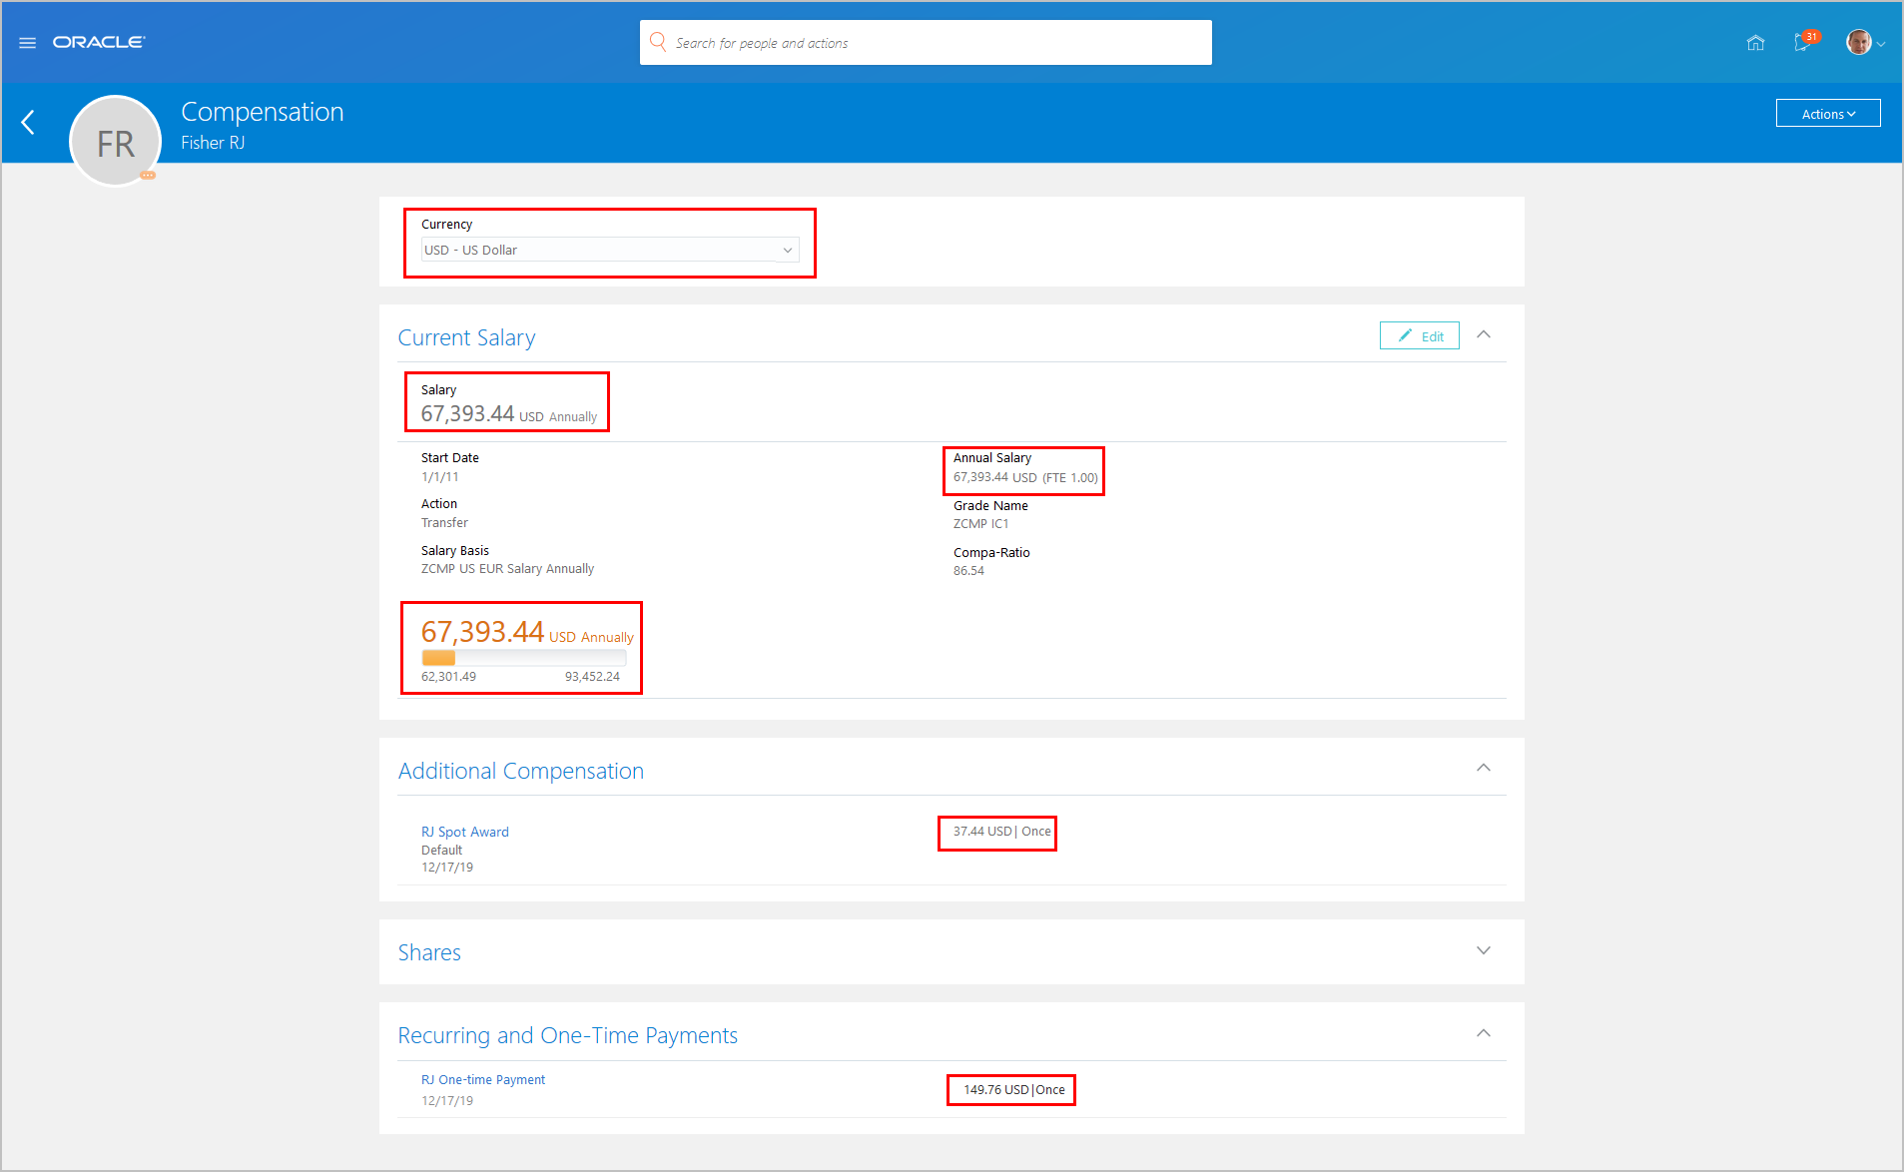Collapse the Additional Compensation section

coord(1484,769)
